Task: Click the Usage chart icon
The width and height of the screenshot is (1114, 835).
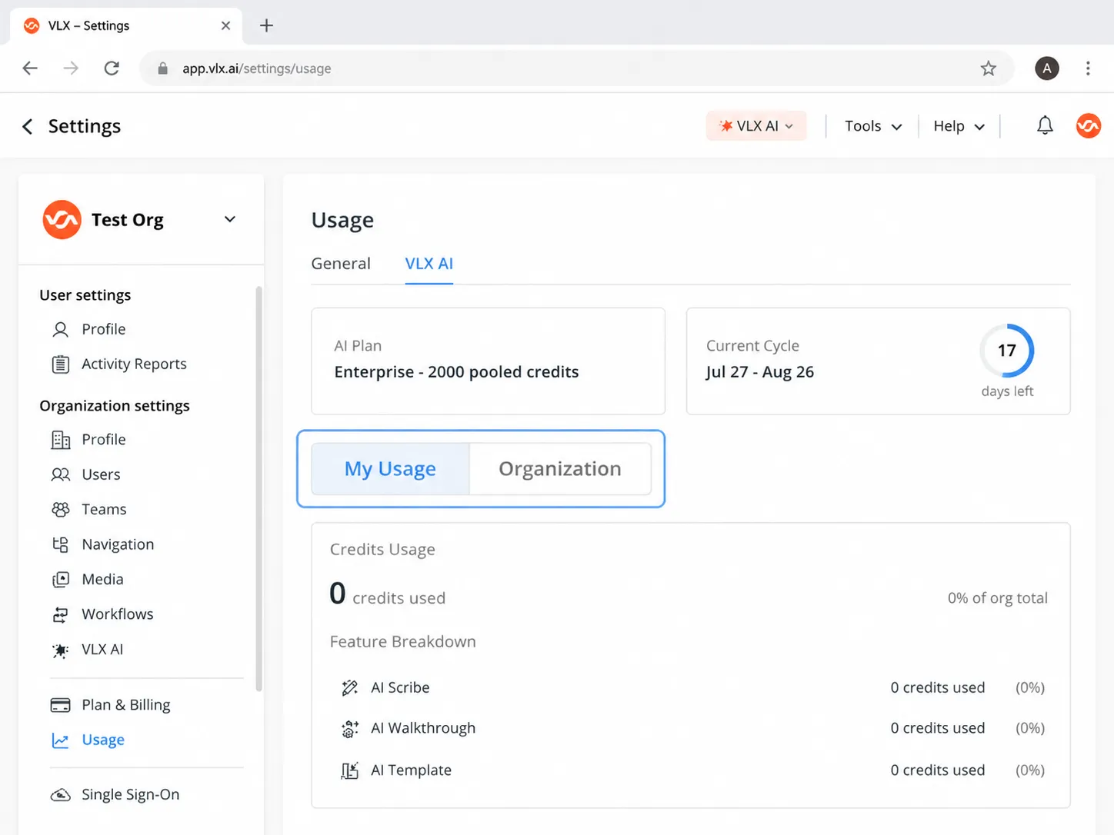Action: (60, 740)
